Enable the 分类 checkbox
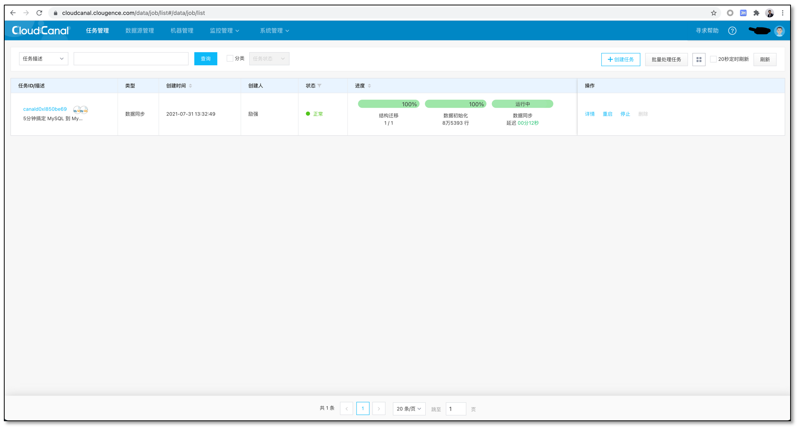 (230, 59)
